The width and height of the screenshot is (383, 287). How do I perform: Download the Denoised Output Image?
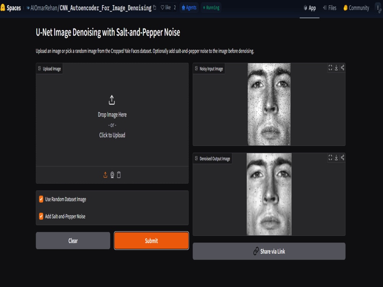[336, 158]
